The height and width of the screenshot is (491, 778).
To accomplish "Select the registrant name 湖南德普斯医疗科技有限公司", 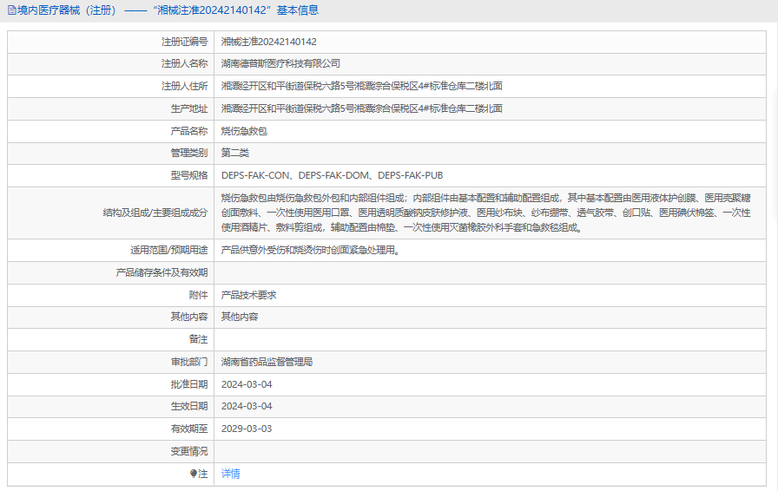I will (280, 63).
